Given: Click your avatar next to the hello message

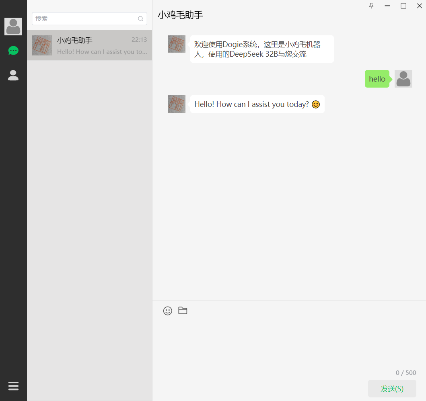Looking at the screenshot, I should (403, 79).
